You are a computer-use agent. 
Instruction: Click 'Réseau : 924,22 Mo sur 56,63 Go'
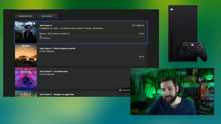point(55,34)
